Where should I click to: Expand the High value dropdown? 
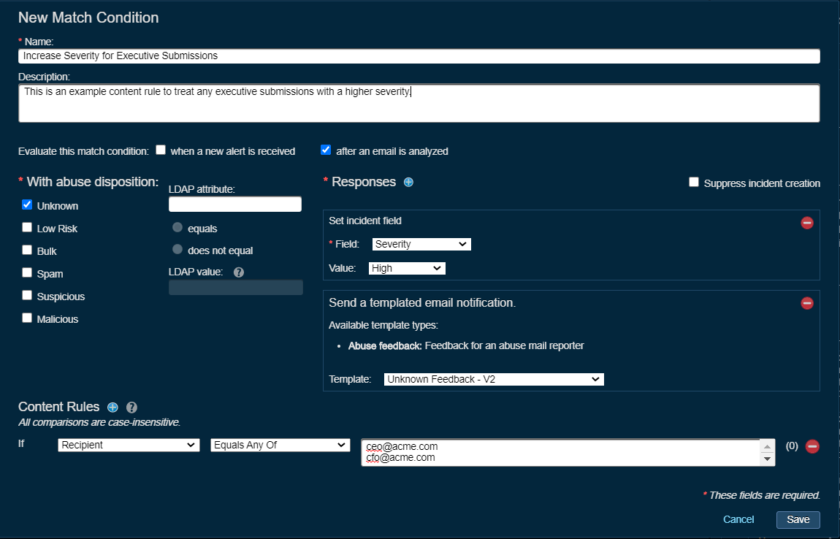click(x=407, y=268)
